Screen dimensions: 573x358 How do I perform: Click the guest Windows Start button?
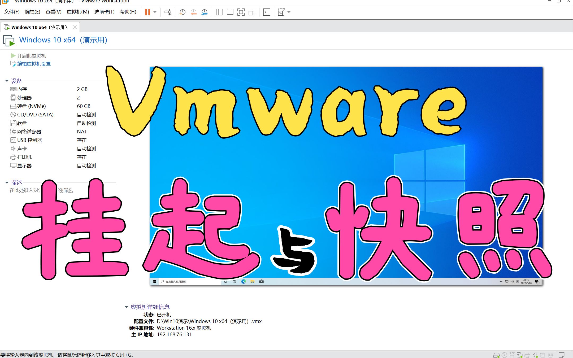154,281
